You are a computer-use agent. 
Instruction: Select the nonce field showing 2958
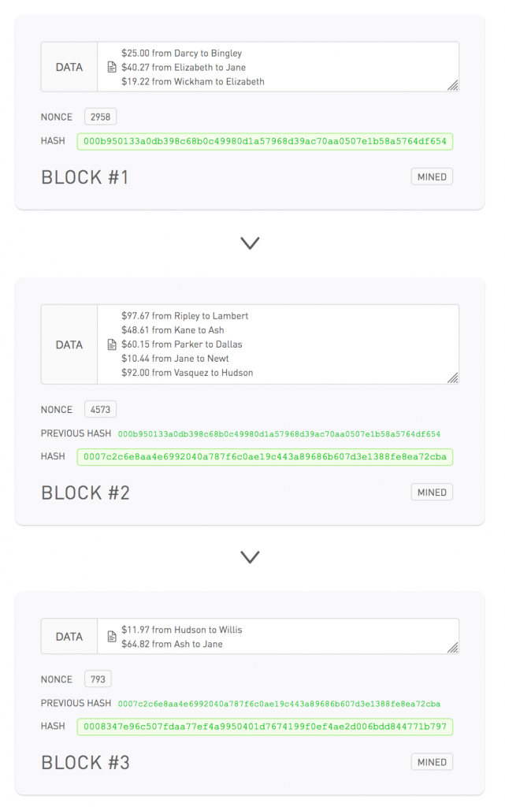101,117
